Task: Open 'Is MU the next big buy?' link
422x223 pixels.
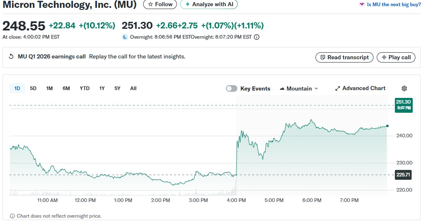Action: [x=394, y=5]
